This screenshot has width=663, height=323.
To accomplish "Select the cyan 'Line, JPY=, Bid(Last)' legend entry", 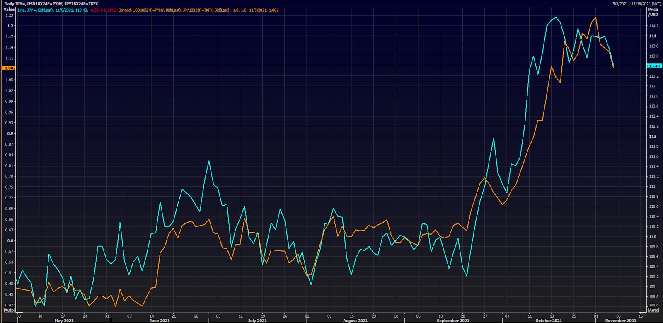I will (36, 10).
